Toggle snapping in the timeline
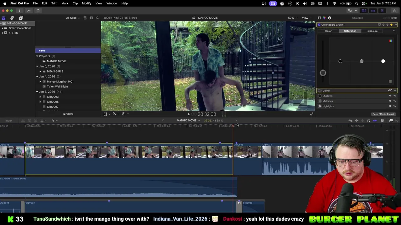The width and height of the screenshot is (401, 225). [375, 121]
